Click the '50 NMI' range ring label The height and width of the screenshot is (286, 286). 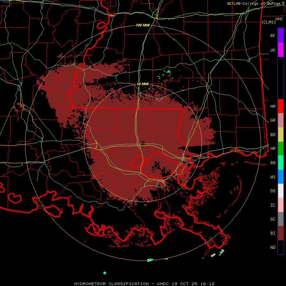click(x=143, y=84)
